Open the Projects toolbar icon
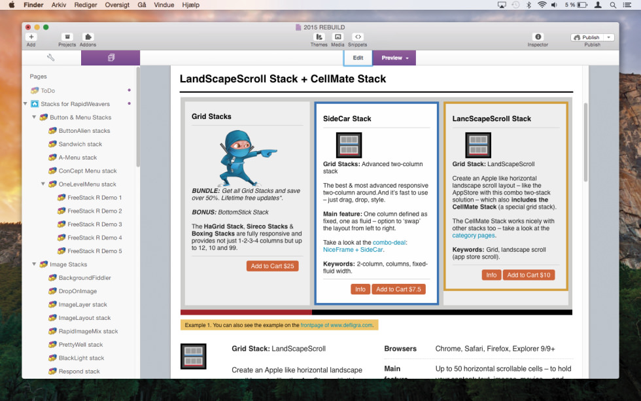Viewport: 641px width, 401px height. (x=67, y=37)
